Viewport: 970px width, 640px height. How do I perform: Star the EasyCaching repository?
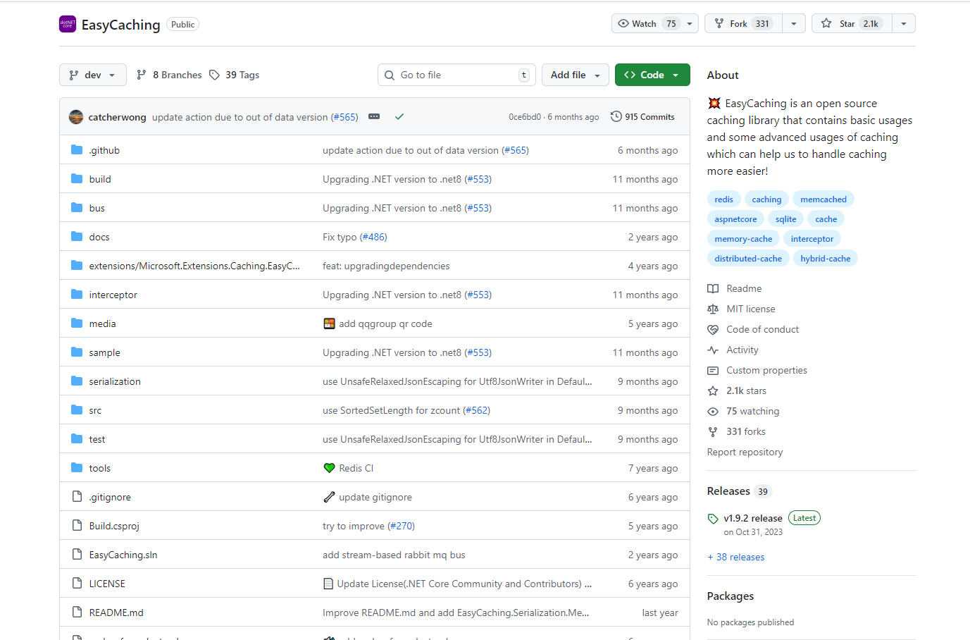click(x=852, y=24)
